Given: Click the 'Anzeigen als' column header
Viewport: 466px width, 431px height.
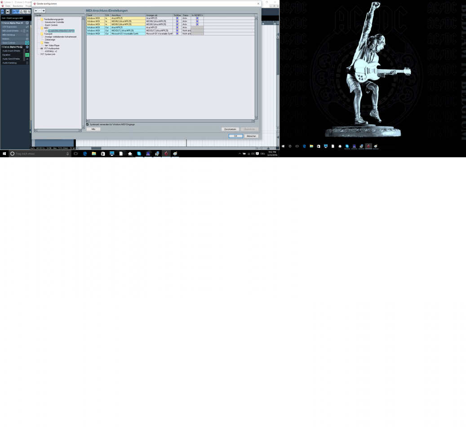Looking at the screenshot, I should click(159, 15).
